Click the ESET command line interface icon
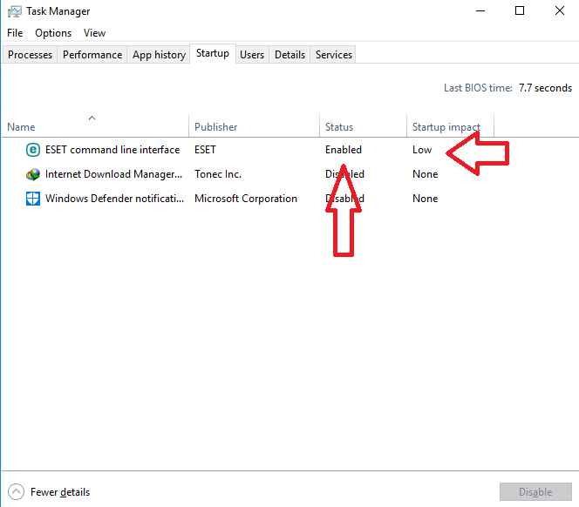Viewport: 579px width, 507px height. point(33,150)
